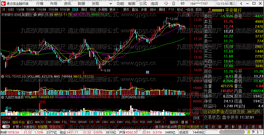Switch to 月线 monthly chart
The image size is (264, 135).
[93, 9]
